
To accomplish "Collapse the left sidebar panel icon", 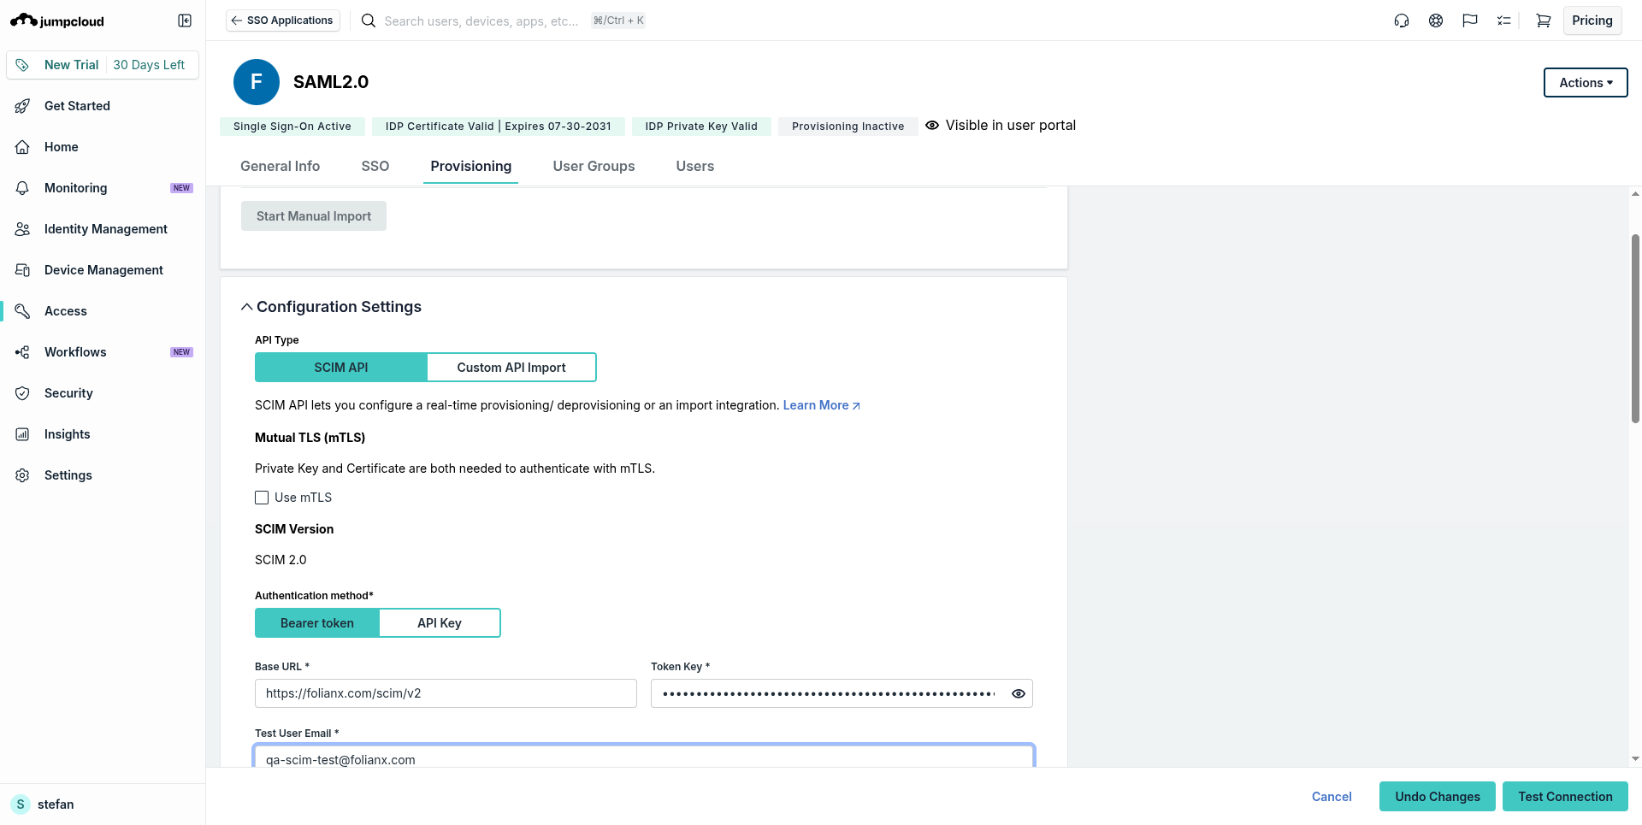I will (185, 21).
